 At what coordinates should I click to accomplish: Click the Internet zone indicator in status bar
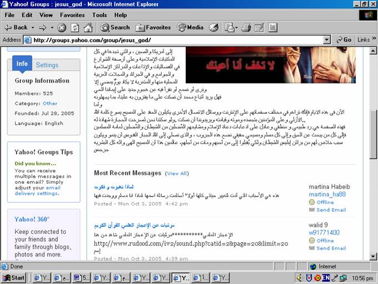click(x=324, y=266)
